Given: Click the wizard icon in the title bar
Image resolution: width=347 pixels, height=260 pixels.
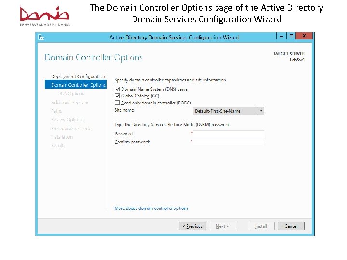Looking at the screenshot, I should 41,37.
